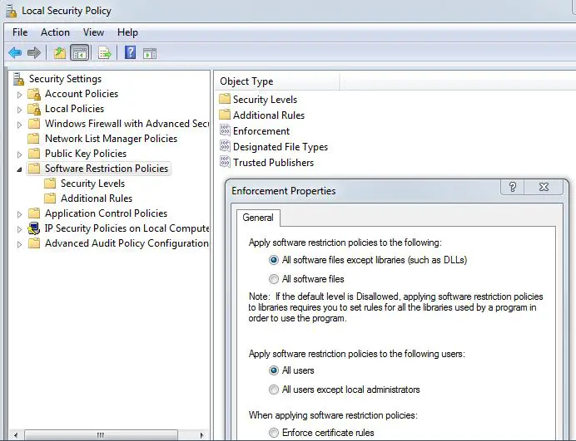Click the tree pane's right scroll arrow

pos(201,435)
